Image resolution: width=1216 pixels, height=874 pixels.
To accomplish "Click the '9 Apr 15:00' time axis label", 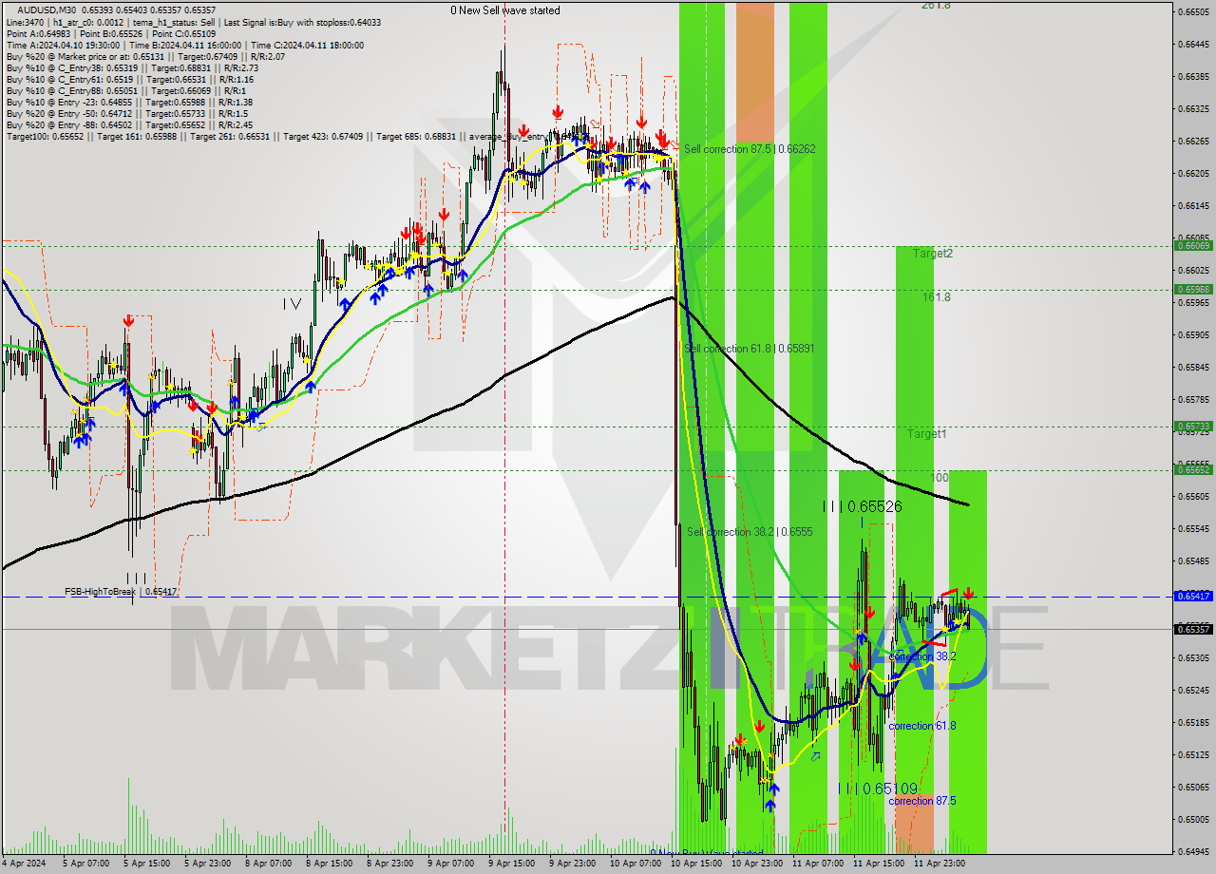I will pos(512,864).
